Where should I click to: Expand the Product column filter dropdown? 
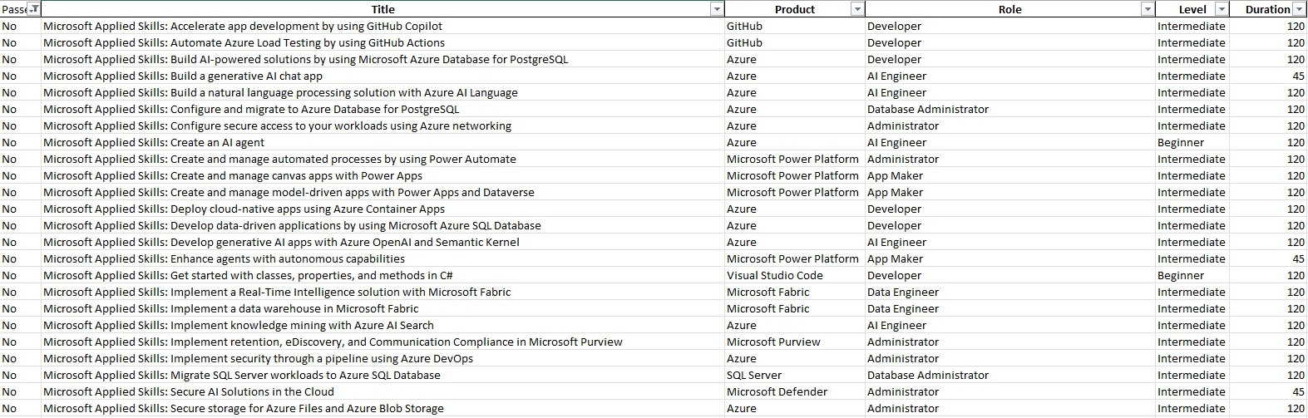857,9
